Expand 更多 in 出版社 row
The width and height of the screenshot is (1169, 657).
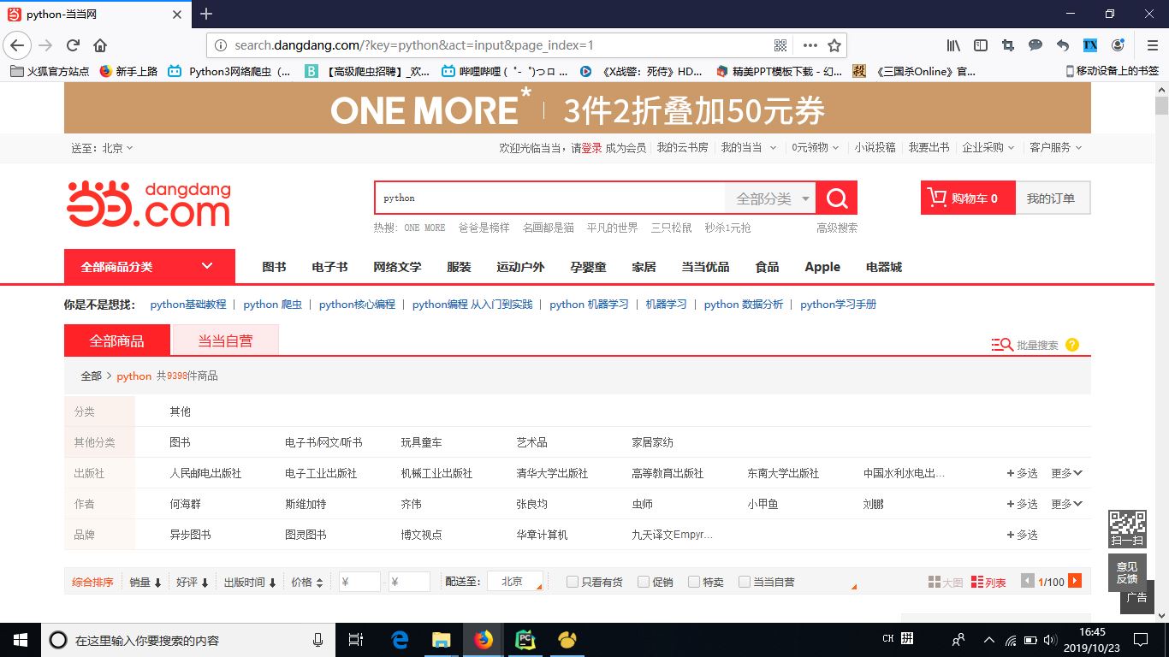point(1066,473)
